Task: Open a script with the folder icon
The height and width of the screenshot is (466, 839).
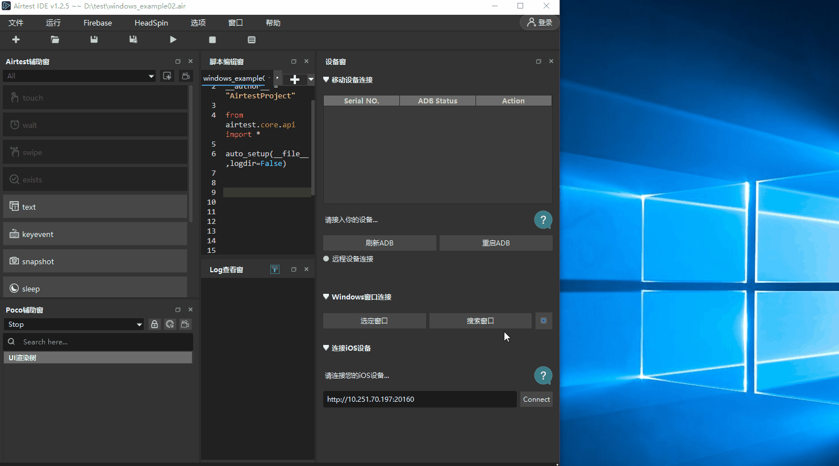Action: (55, 40)
